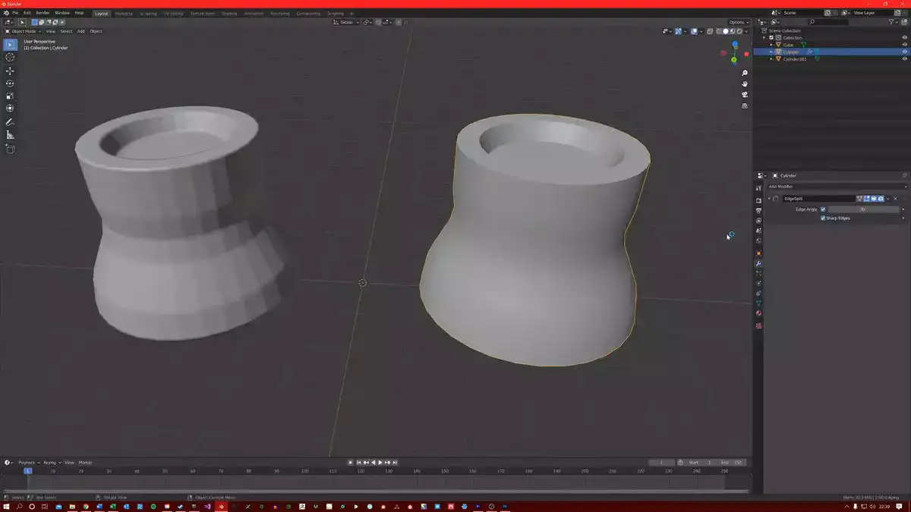Image resolution: width=911 pixels, height=512 pixels.
Task: Click the Windows Start button
Action: coord(7,506)
